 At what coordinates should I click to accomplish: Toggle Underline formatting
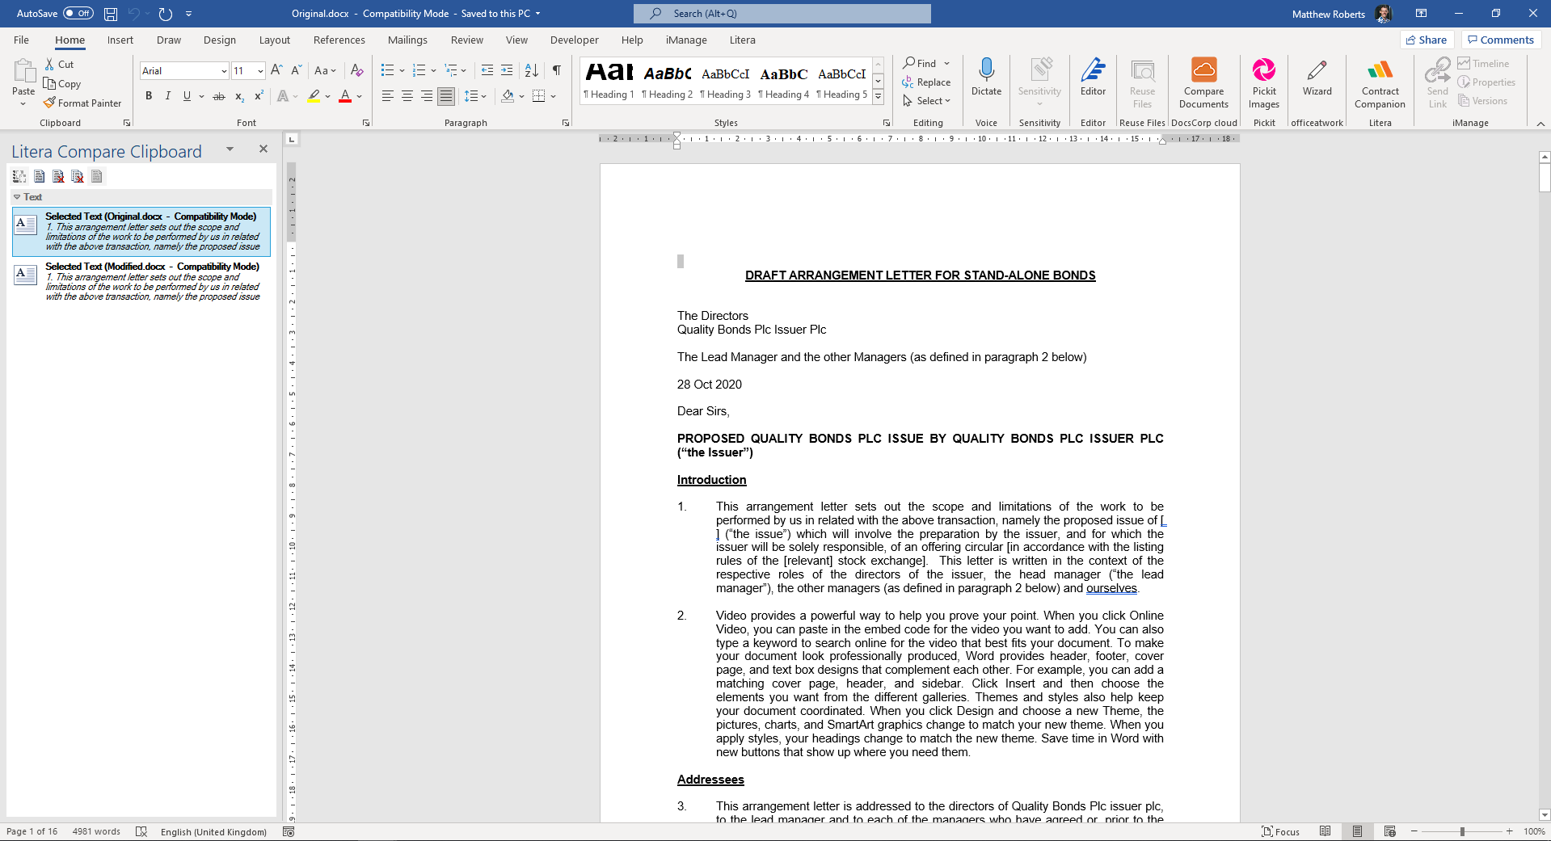click(x=188, y=96)
